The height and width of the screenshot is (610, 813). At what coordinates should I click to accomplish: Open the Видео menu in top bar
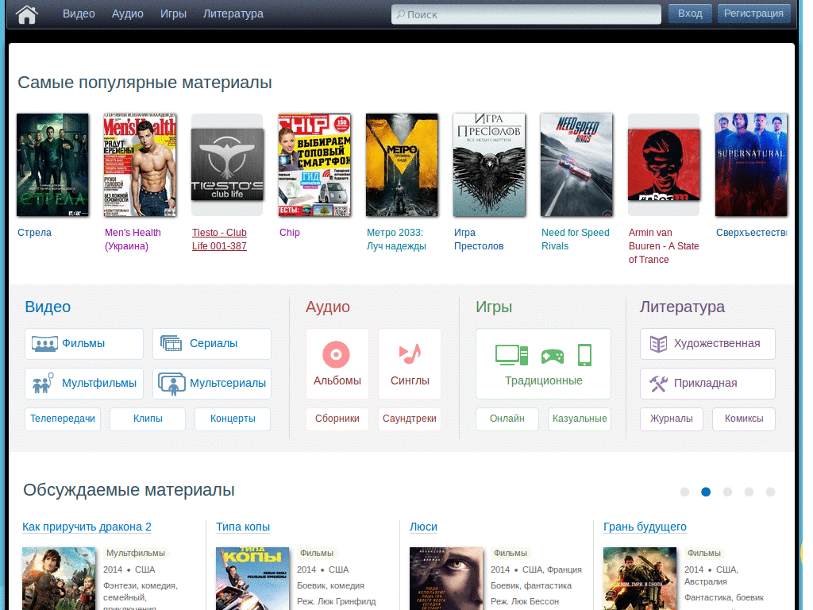79,14
